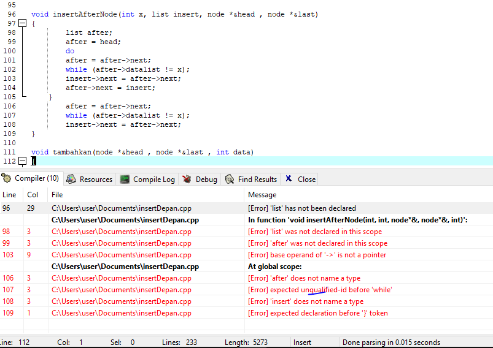The image size is (493, 348).
Task: Click the Line column header
Action: pos(12,195)
